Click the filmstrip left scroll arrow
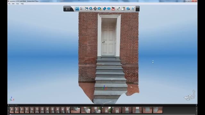 (x=9, y=111)
